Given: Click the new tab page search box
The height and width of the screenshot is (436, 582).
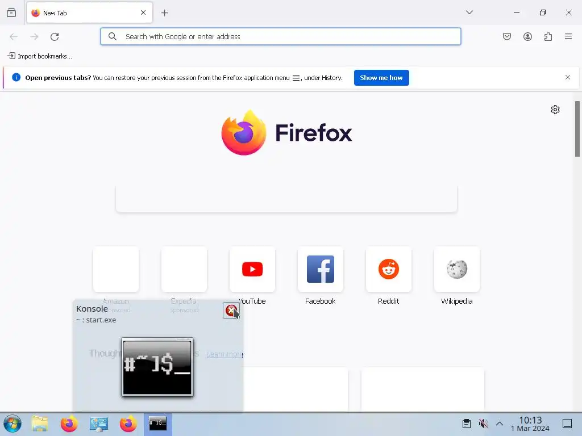Looking at the screenshot, I should [286, 199].
